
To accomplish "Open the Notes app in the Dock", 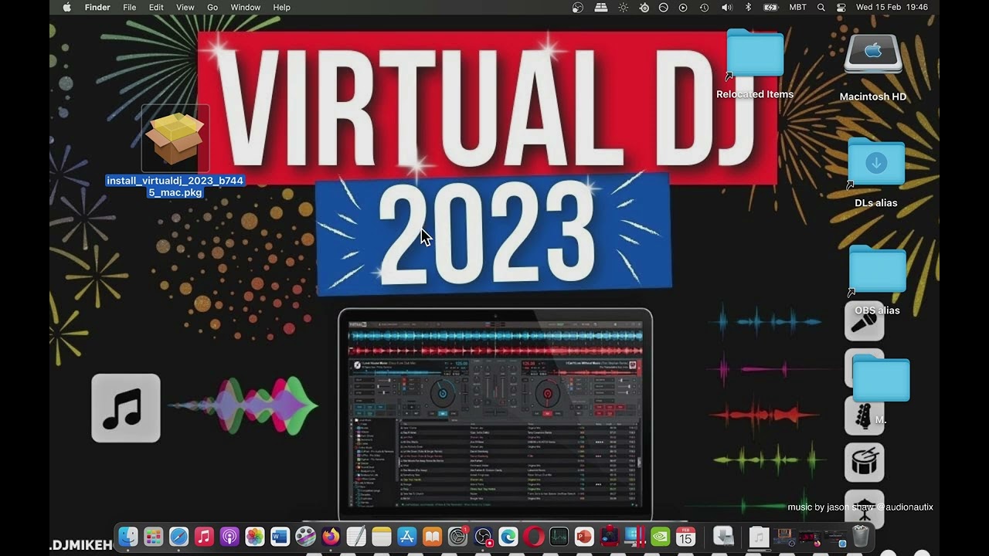I will (x=382, y=536).
